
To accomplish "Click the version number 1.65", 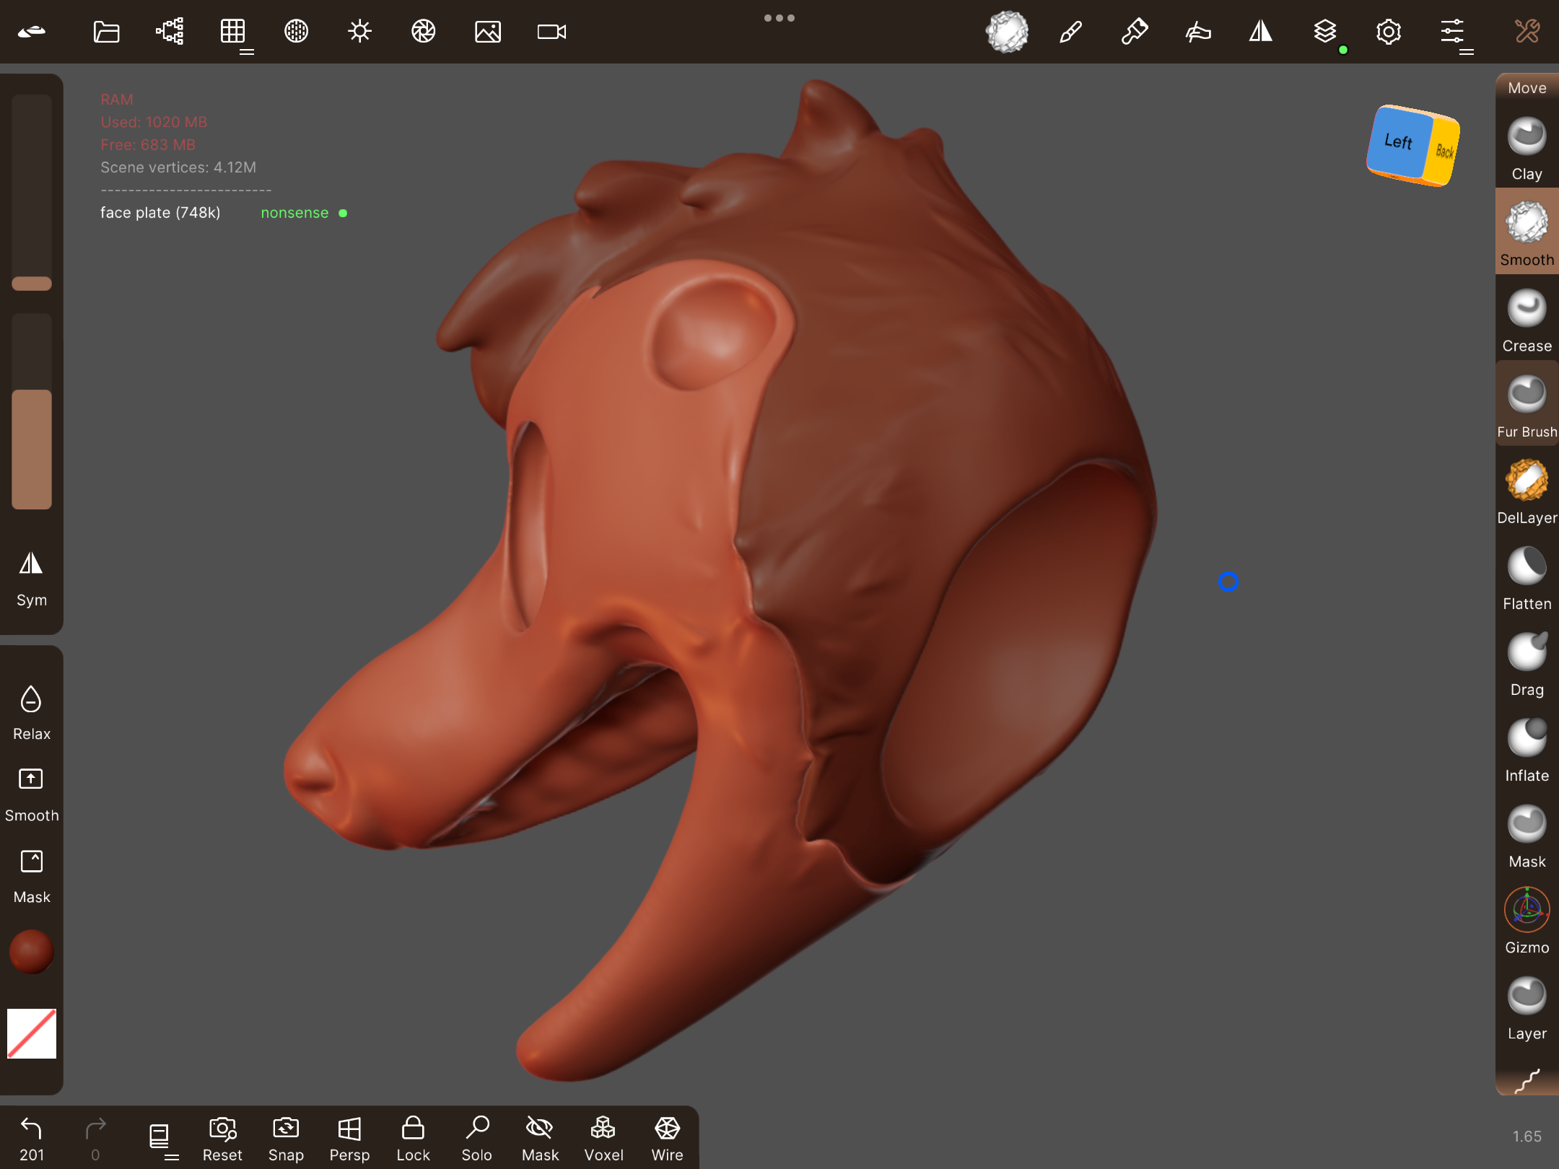I will [x=1527, y=1137].
